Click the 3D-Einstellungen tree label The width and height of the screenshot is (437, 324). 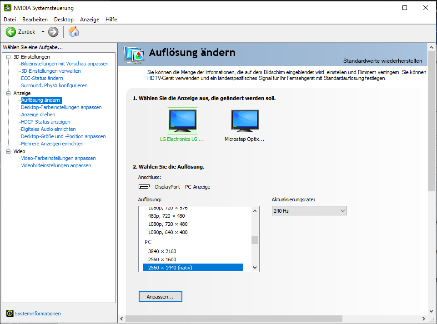32,57
